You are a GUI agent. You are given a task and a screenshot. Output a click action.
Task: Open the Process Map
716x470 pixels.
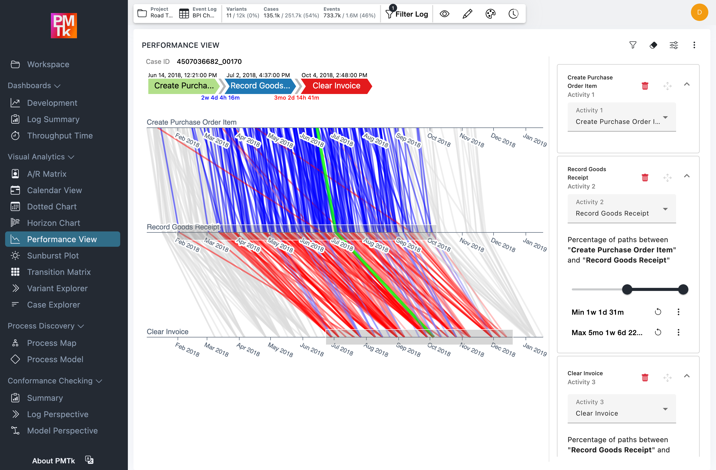click(x=51, y=343)
